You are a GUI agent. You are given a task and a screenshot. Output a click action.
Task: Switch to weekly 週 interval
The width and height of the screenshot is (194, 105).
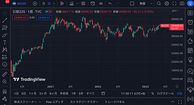(x=49, y=4)
